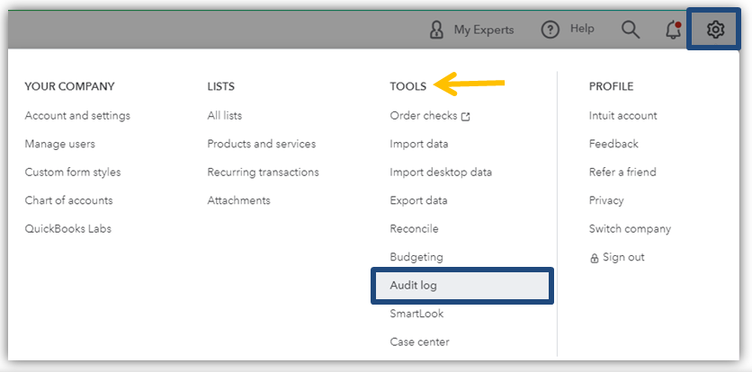
Task: Open the search magnifier icon
Action: [631, 30]
